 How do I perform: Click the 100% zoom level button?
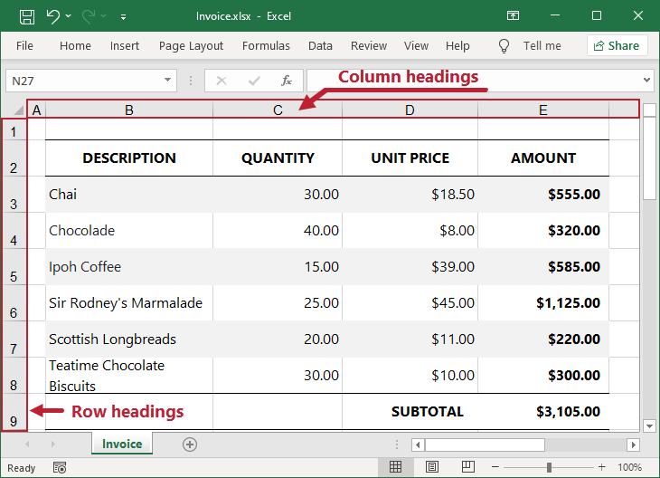(x=629, y=467)
